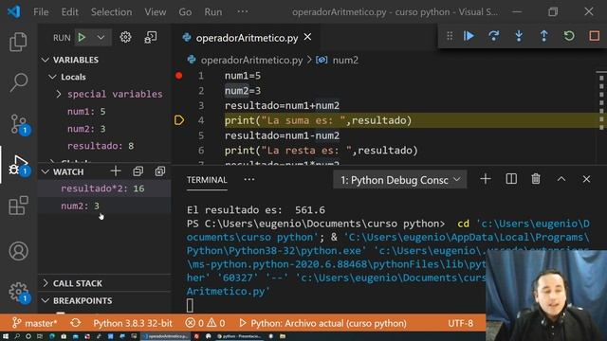Screen dimensions: 607x341
Task: Step Out in debug toolbar
Action: [x=543, y=36]
